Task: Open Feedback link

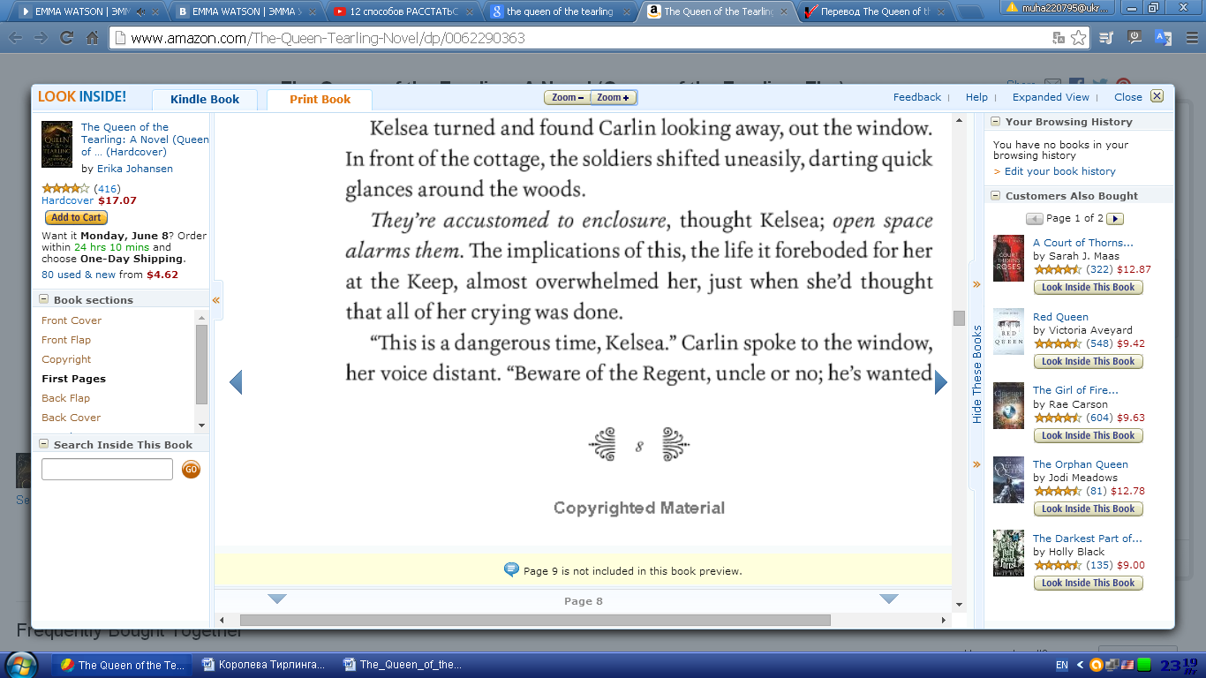Action: click(x=917, y=97)
